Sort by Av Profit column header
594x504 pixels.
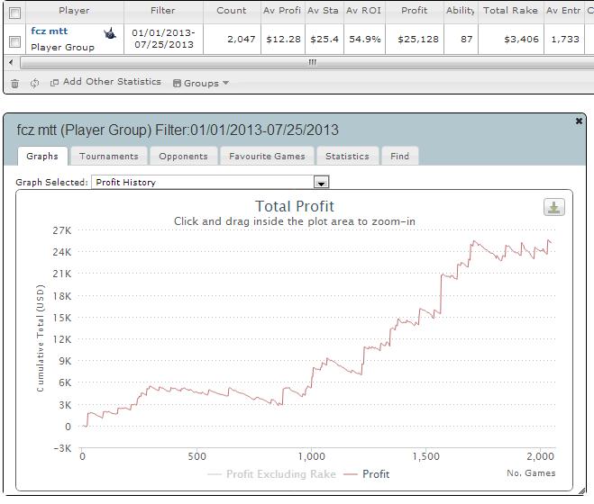[282, 11]
